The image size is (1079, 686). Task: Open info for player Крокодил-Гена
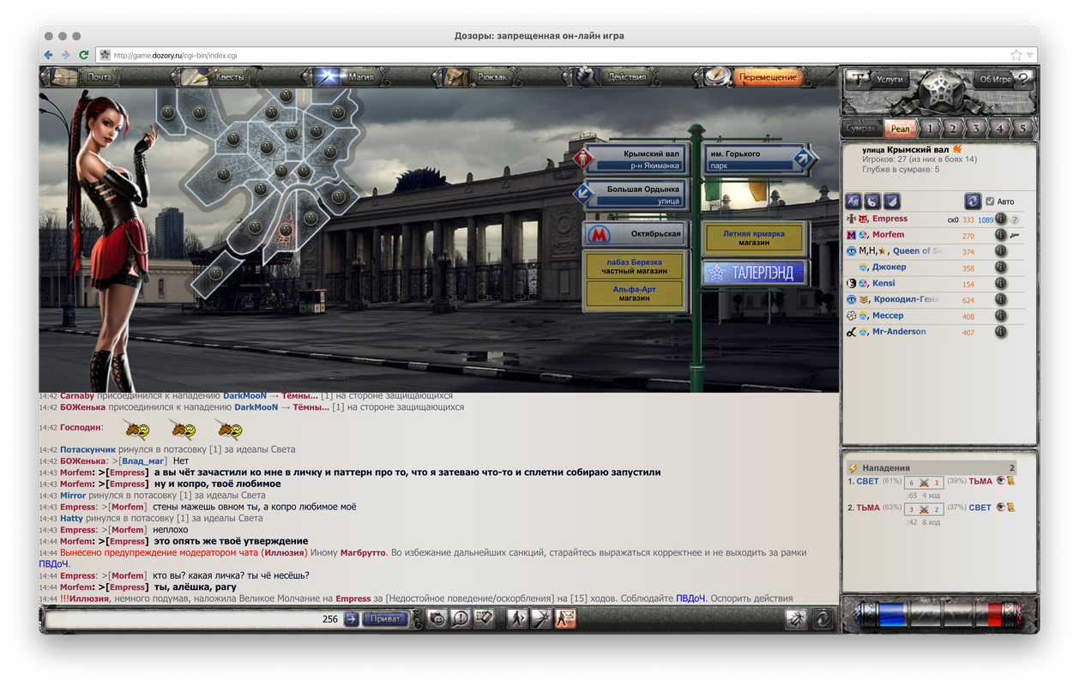click(1000, 300)
